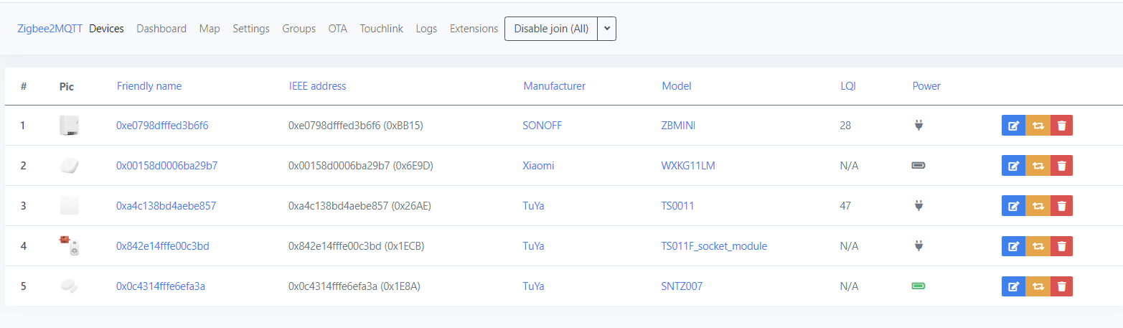Click the Xiaomi manufacturer link
The height and width of the screenshot is (328, 1123).
[538, 166]
